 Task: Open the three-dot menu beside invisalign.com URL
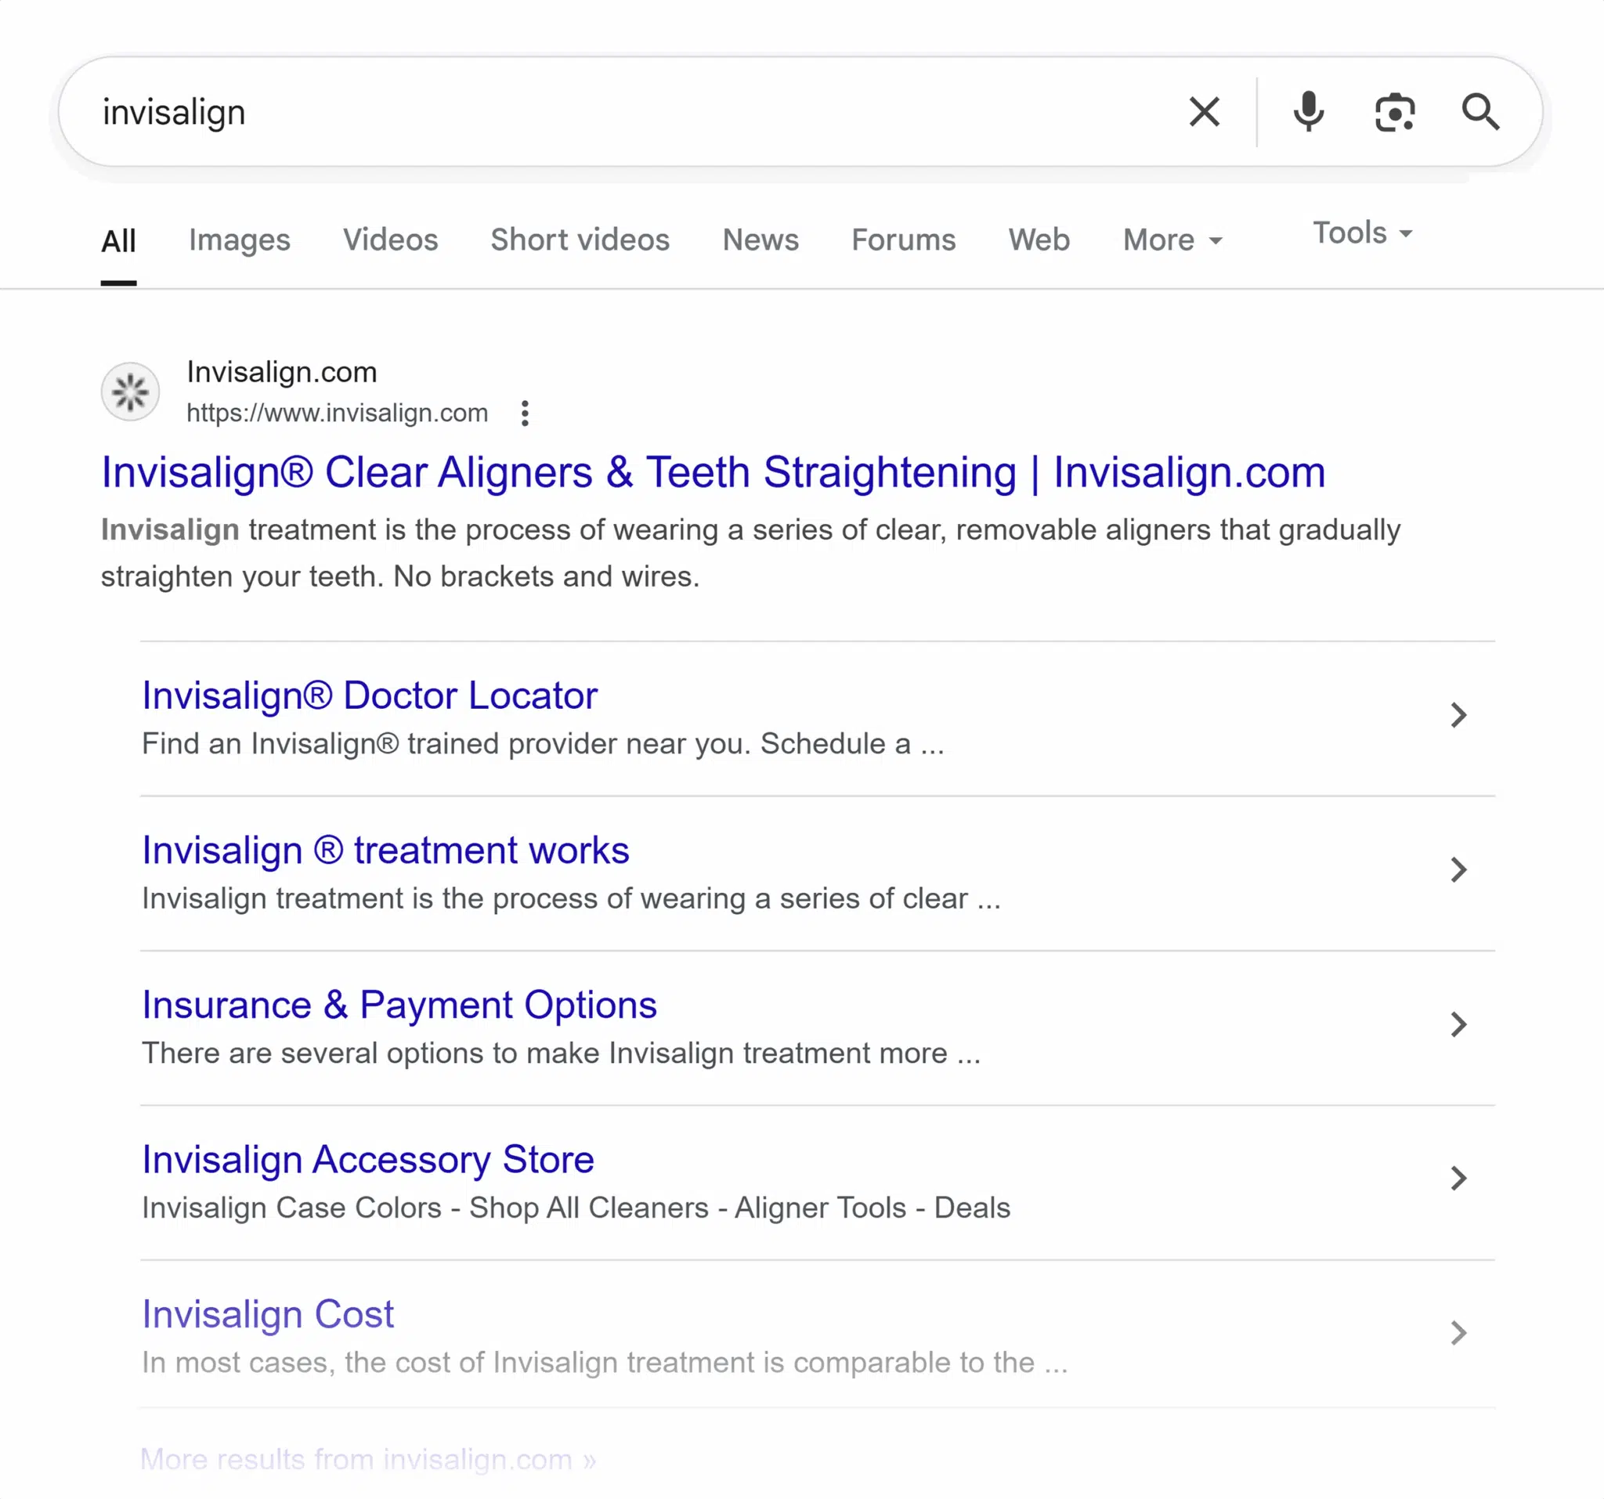click(x=525, y=413)
